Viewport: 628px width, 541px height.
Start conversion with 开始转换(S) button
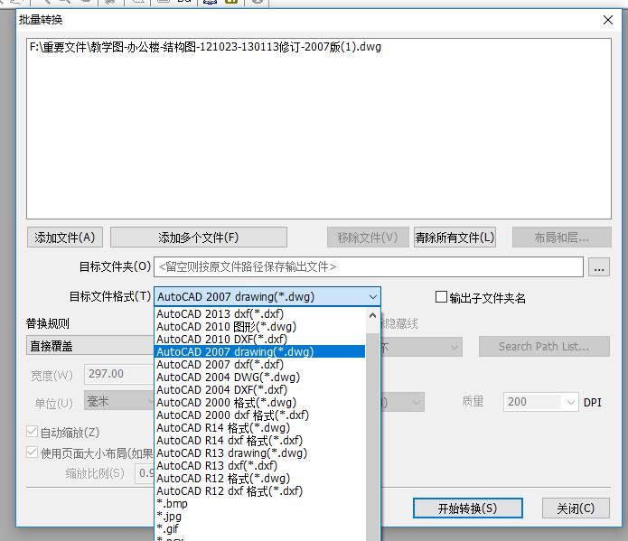(x=467, y=508)
